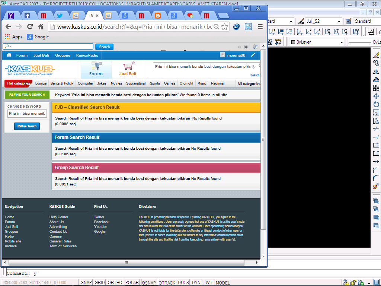Toggle OSNAP in AutoCAD status bar
Viewport: 381px width, 286px height.
(149, 283)
